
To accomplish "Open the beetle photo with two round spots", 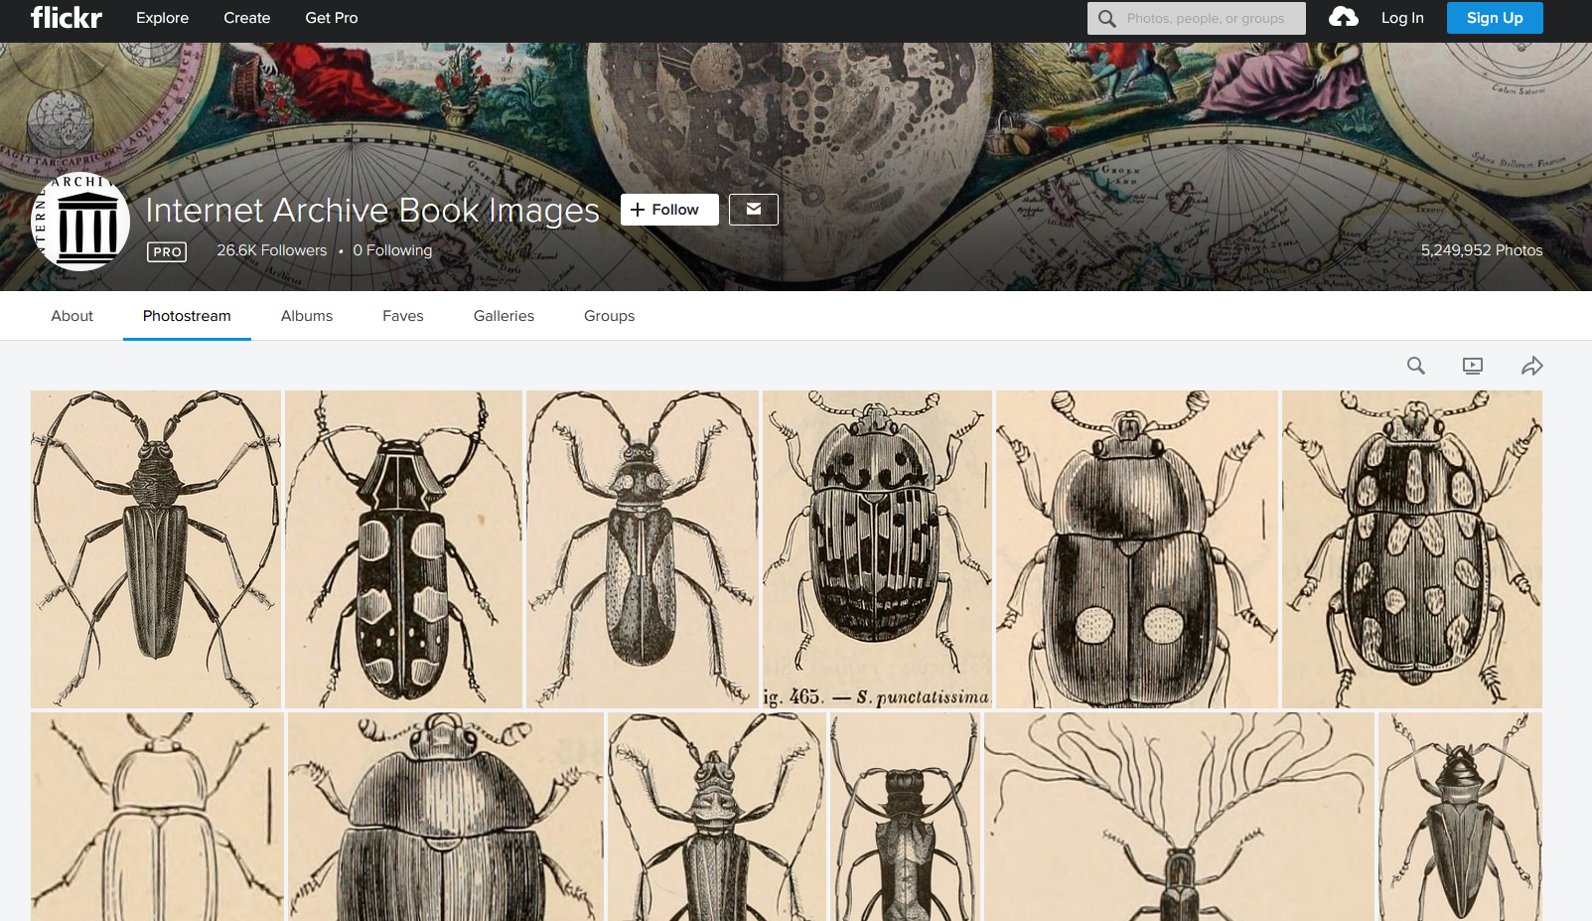I will click(x=1136, y=548).
